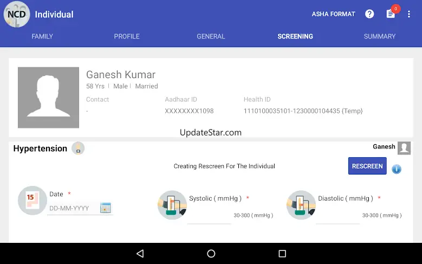Tap the ASHA FORMAT button
The height and width of the screenshot is (264, 422).
click(334, 14)
